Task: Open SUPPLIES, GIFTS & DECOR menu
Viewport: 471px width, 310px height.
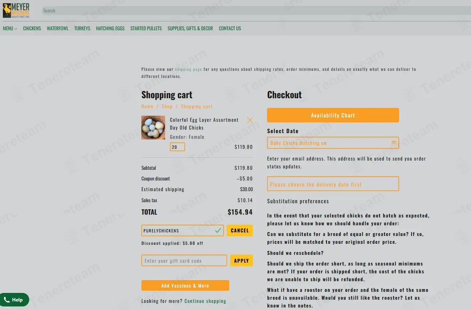Action: point(190,28)
